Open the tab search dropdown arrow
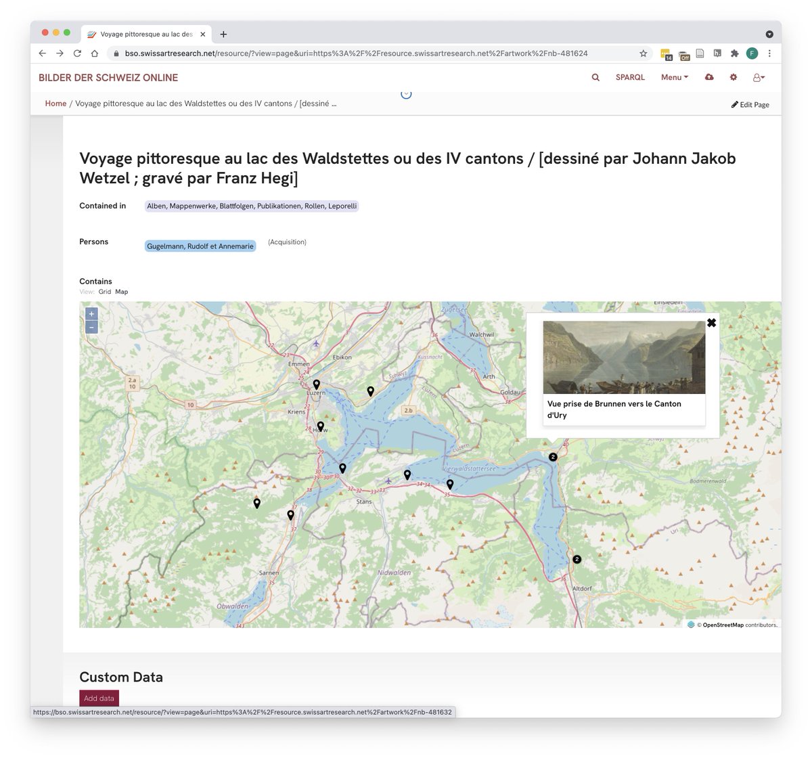This screenshot has height=758, width=812. point(769,34)
